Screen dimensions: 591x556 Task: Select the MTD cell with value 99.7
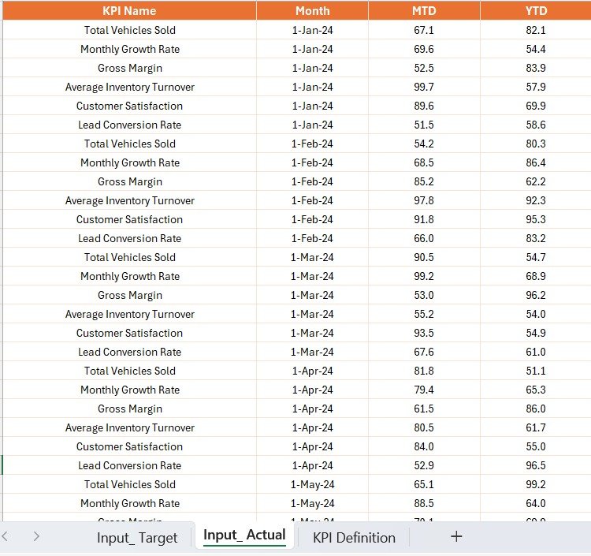pos(424,87)
